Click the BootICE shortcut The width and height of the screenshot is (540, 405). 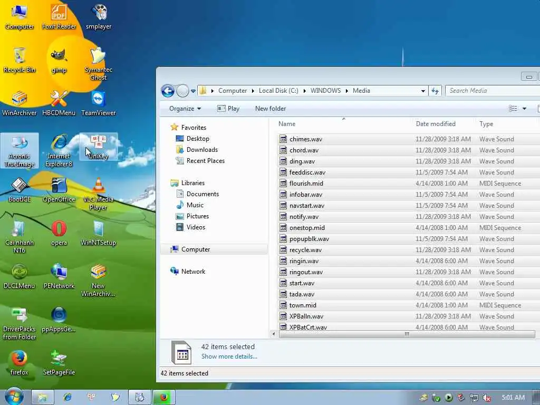coord(20,190)
